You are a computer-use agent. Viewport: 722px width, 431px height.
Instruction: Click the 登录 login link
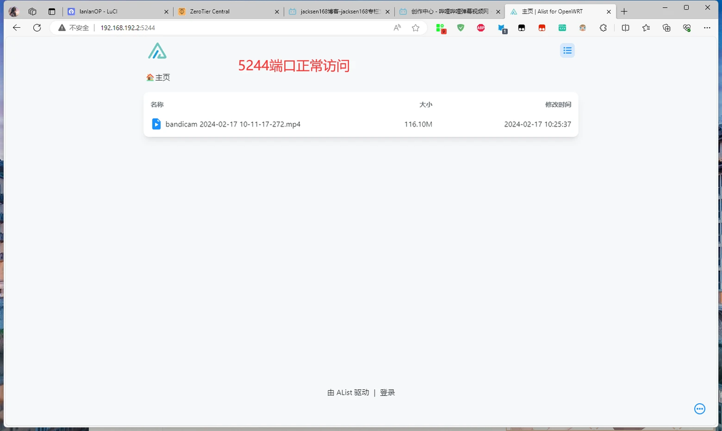click(387, 392)
